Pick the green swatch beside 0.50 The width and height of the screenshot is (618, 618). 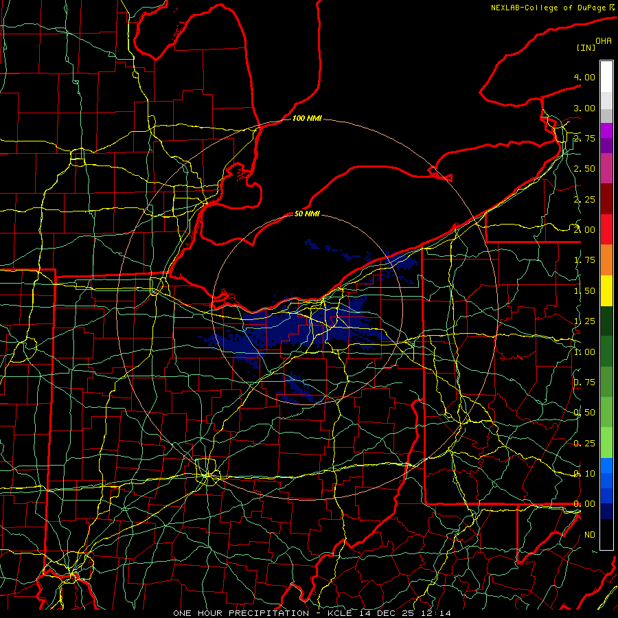point(606,412)
